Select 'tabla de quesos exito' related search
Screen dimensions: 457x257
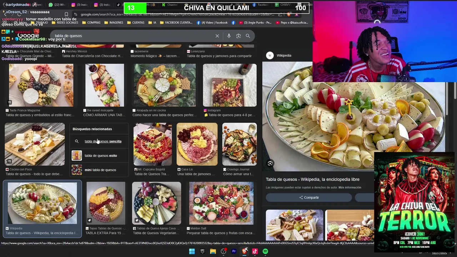[x=99, y=156]
